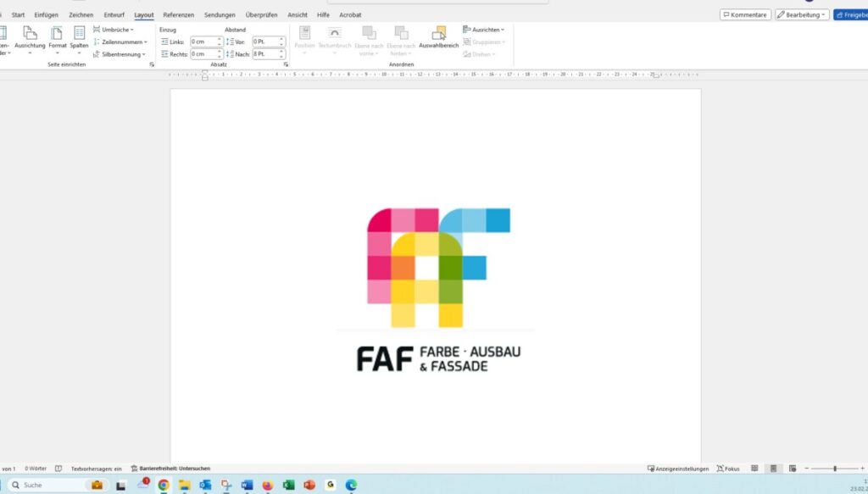Switch to read mode view icon
The image size is (868, 494).
pos(754,469)
